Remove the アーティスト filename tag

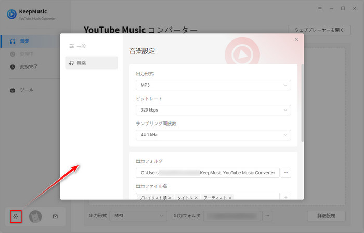pyautogui.click(x=230, y=198)
